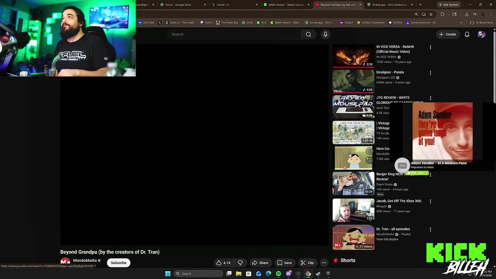The image size is (496, 279).
Task: Close the Beyond Grandpa browser tab
Action: (360, 5)
